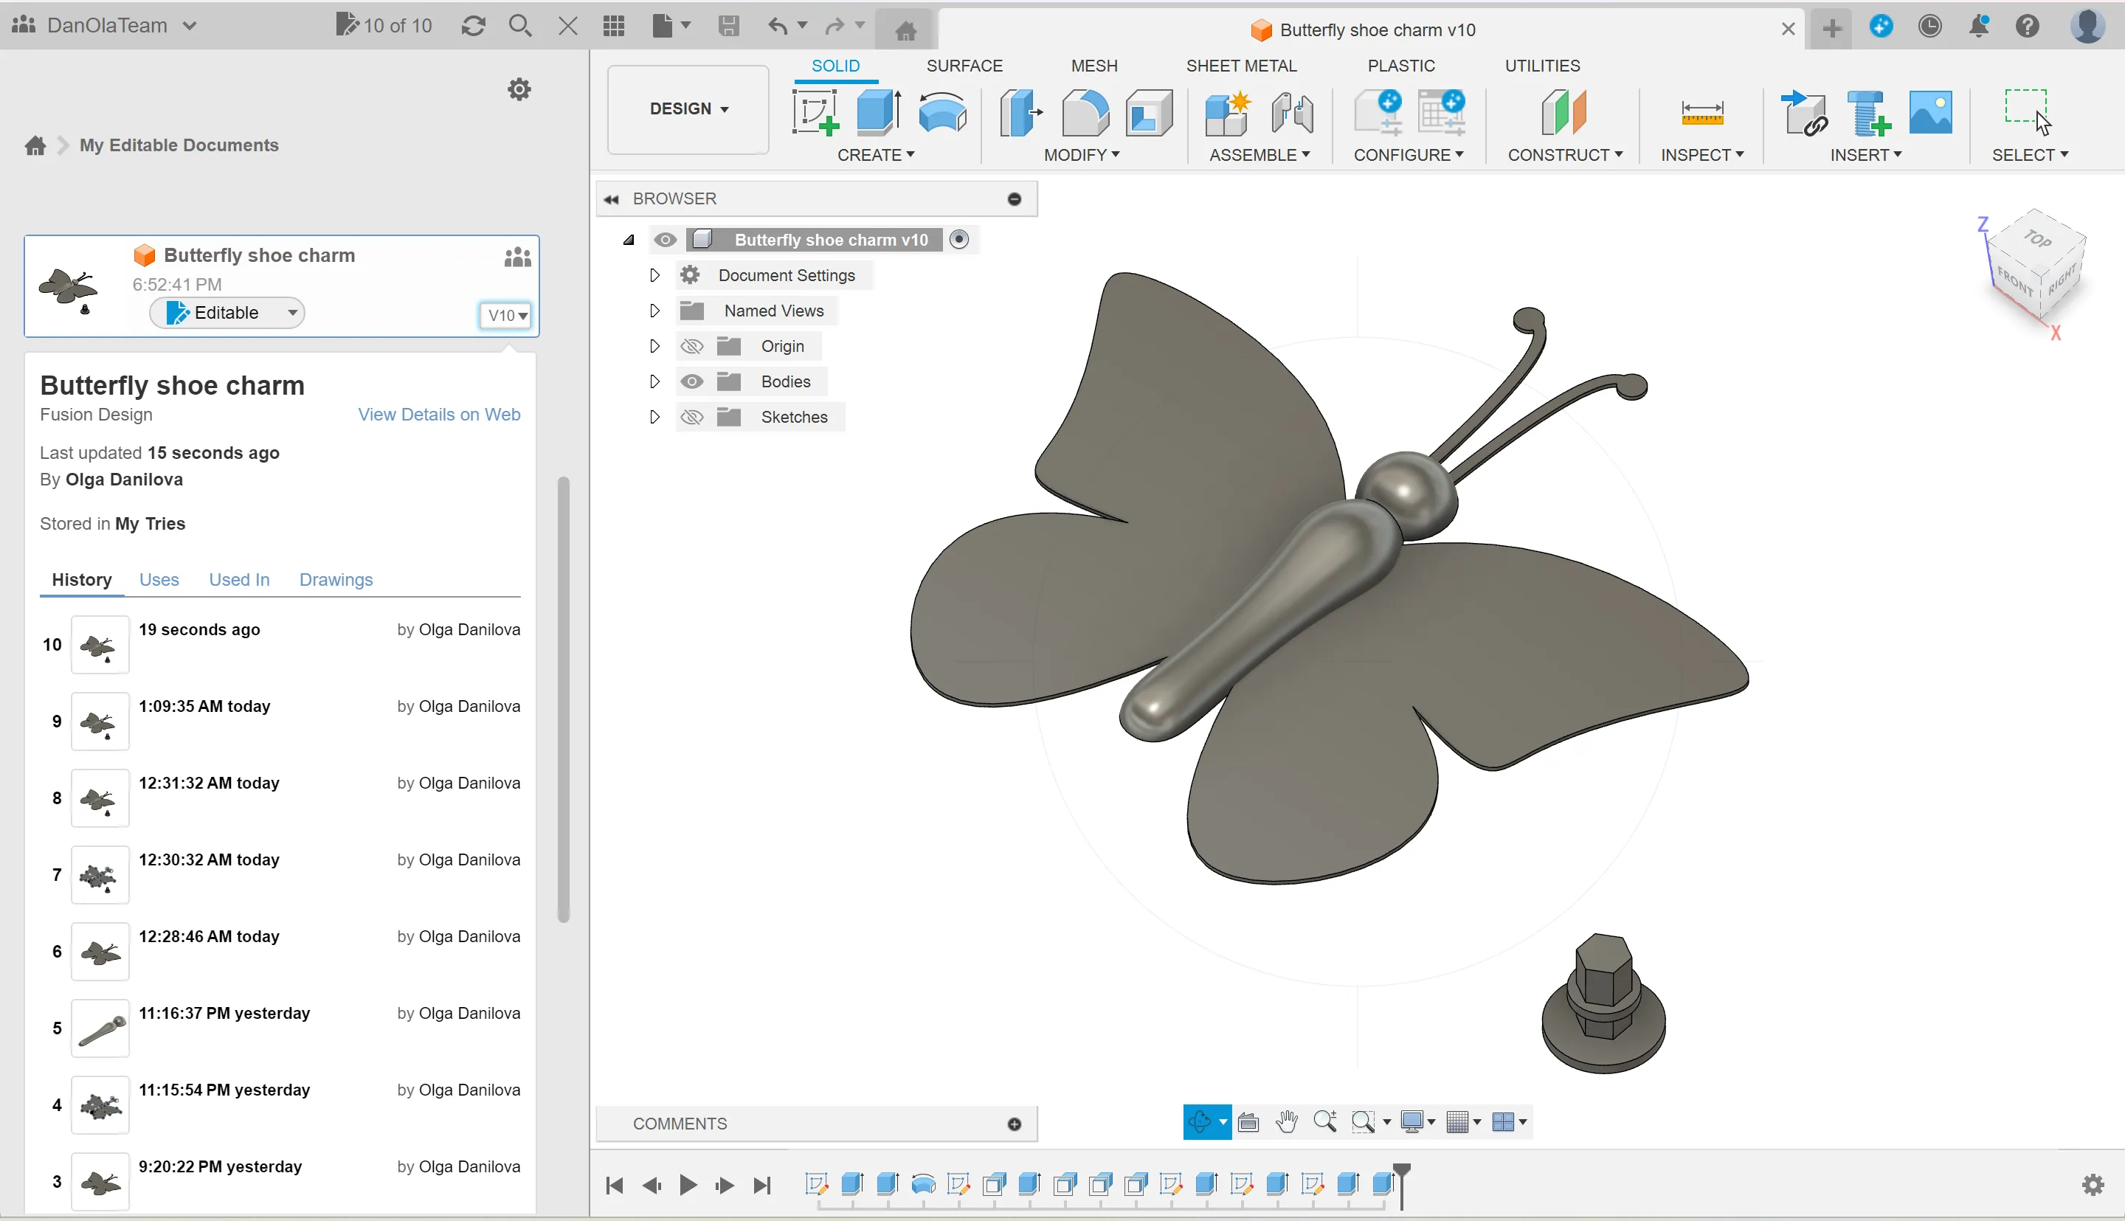Select the Pan hand tool
This screenshot has height=1221, width=2125.
coord(1286,1121)
